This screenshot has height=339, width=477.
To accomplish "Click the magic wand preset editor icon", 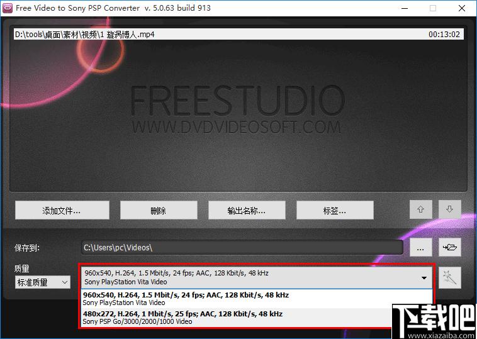I will coord(449,277).
